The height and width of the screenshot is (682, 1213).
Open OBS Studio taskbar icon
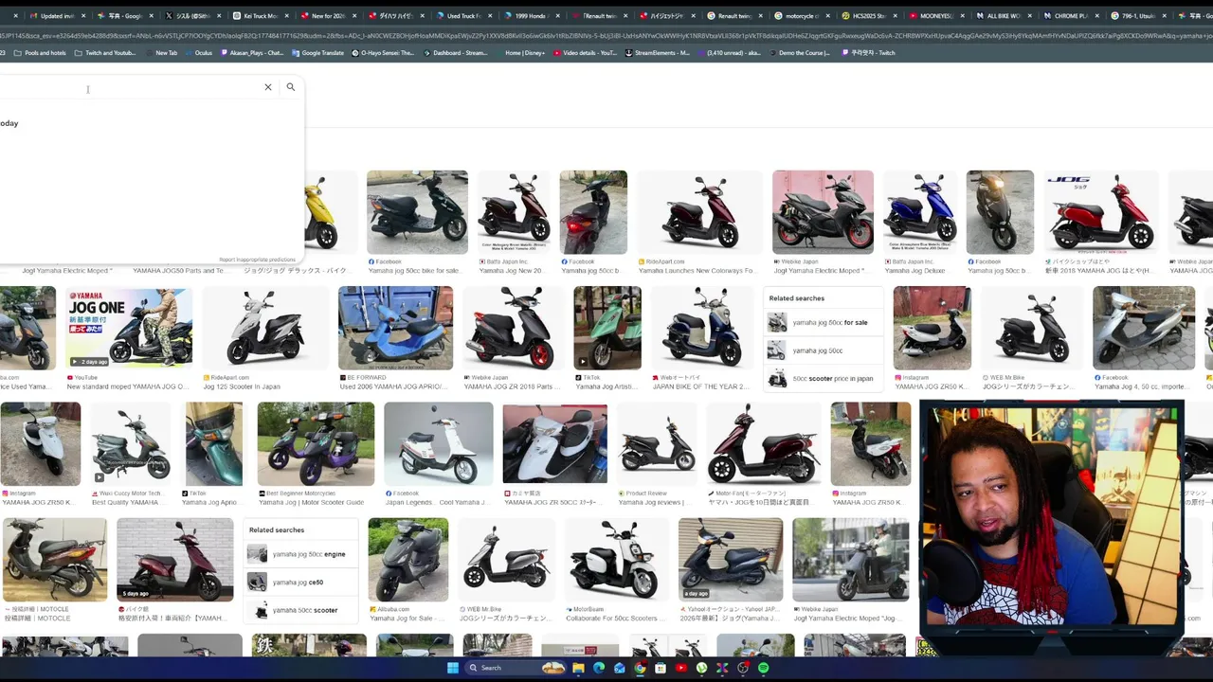point(743,668)
